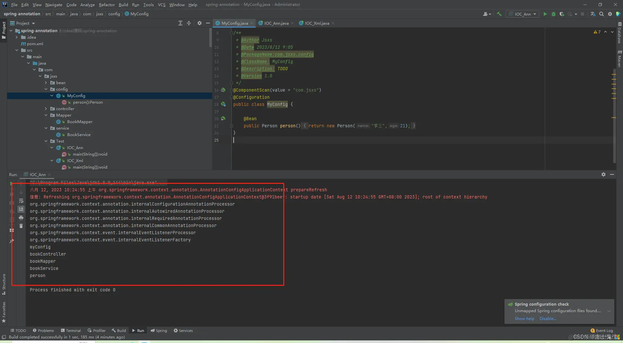This screenshot has height=343, width=623.
Task: Expand the .idea folder
Action: tap(17, 37)
